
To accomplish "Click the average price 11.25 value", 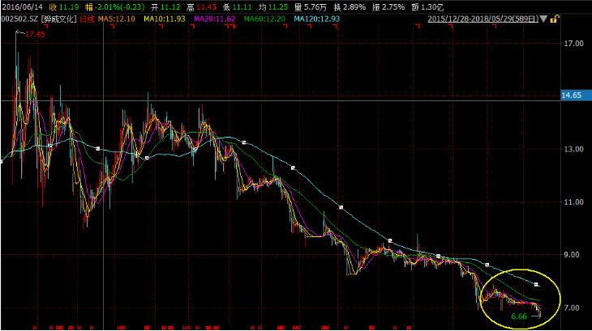I will (278, 6).
